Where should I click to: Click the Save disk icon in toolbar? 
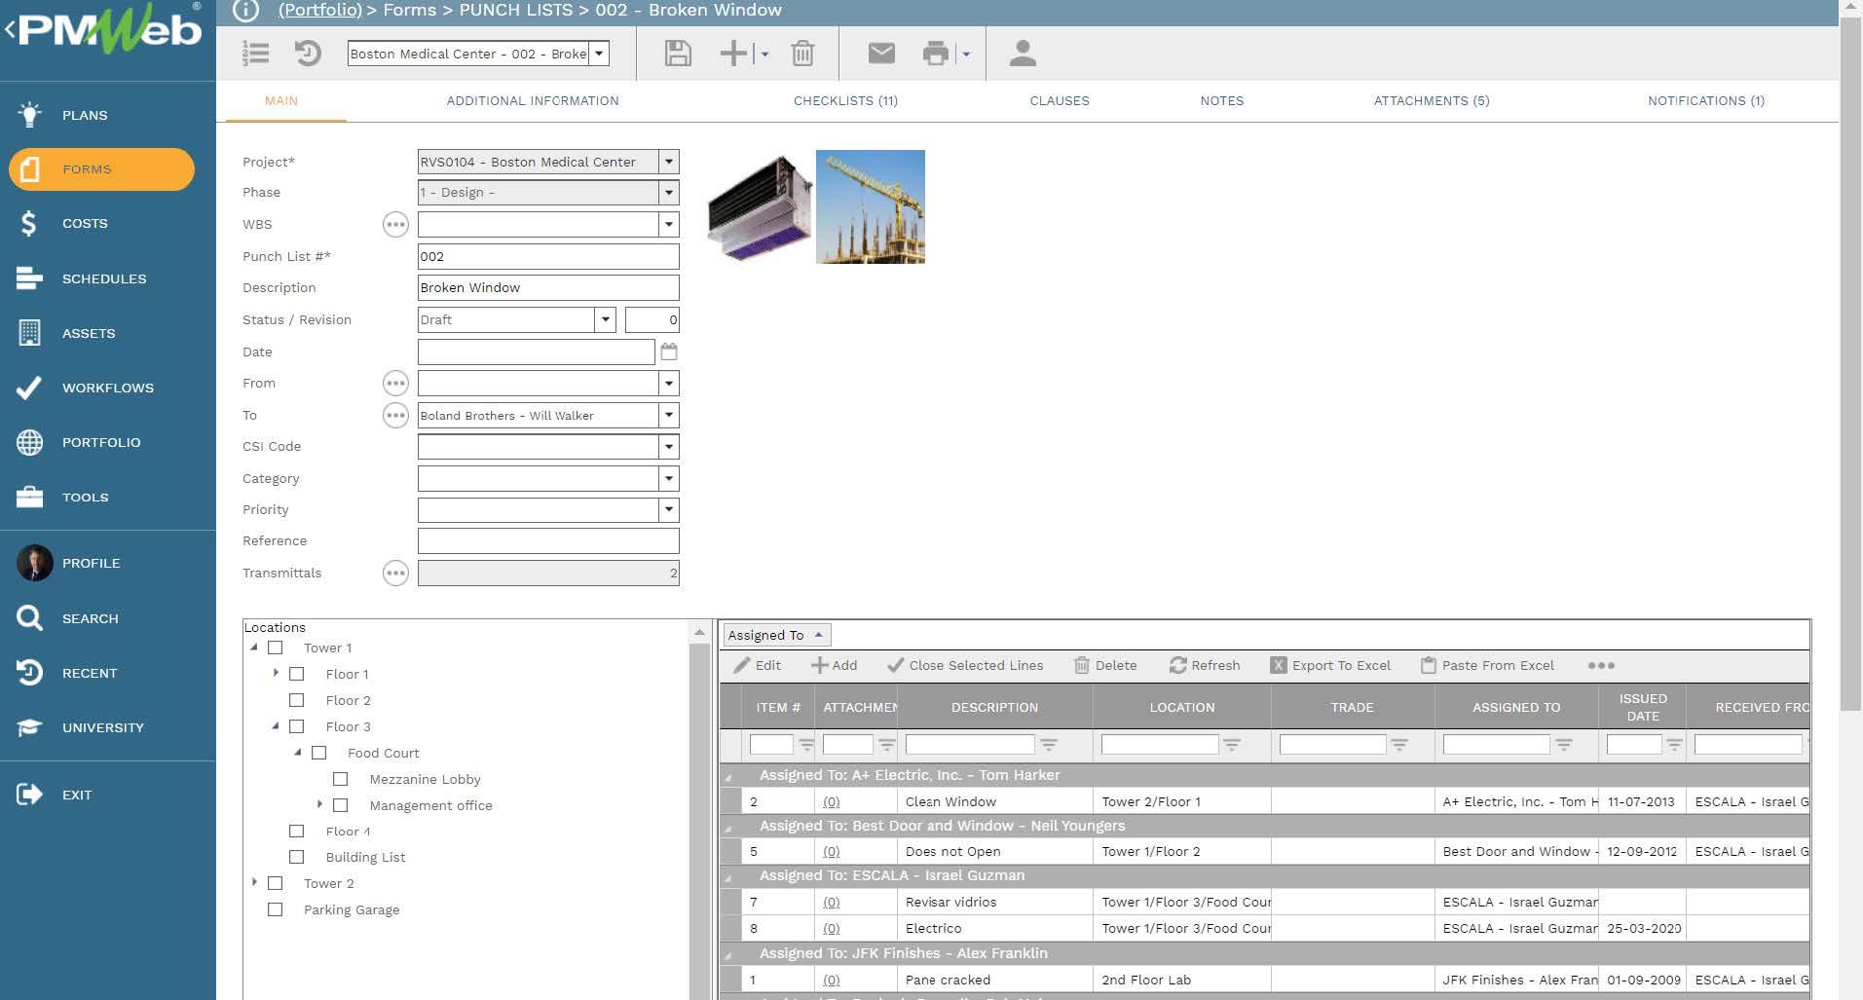(x=678, y=54)
